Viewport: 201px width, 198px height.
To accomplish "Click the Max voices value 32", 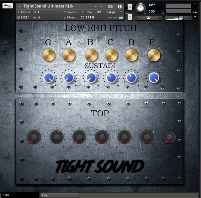I will click(99, 12).
